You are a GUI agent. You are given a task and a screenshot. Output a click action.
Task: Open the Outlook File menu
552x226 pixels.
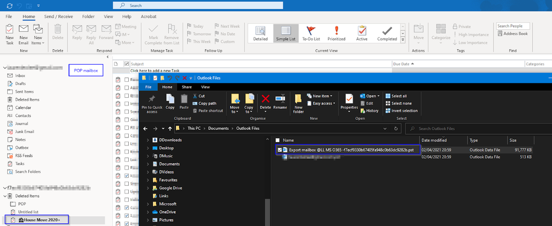[x=9, y=17]
